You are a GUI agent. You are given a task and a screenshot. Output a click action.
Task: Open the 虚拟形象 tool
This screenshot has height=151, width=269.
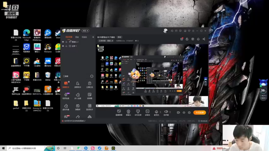point(66,107)
